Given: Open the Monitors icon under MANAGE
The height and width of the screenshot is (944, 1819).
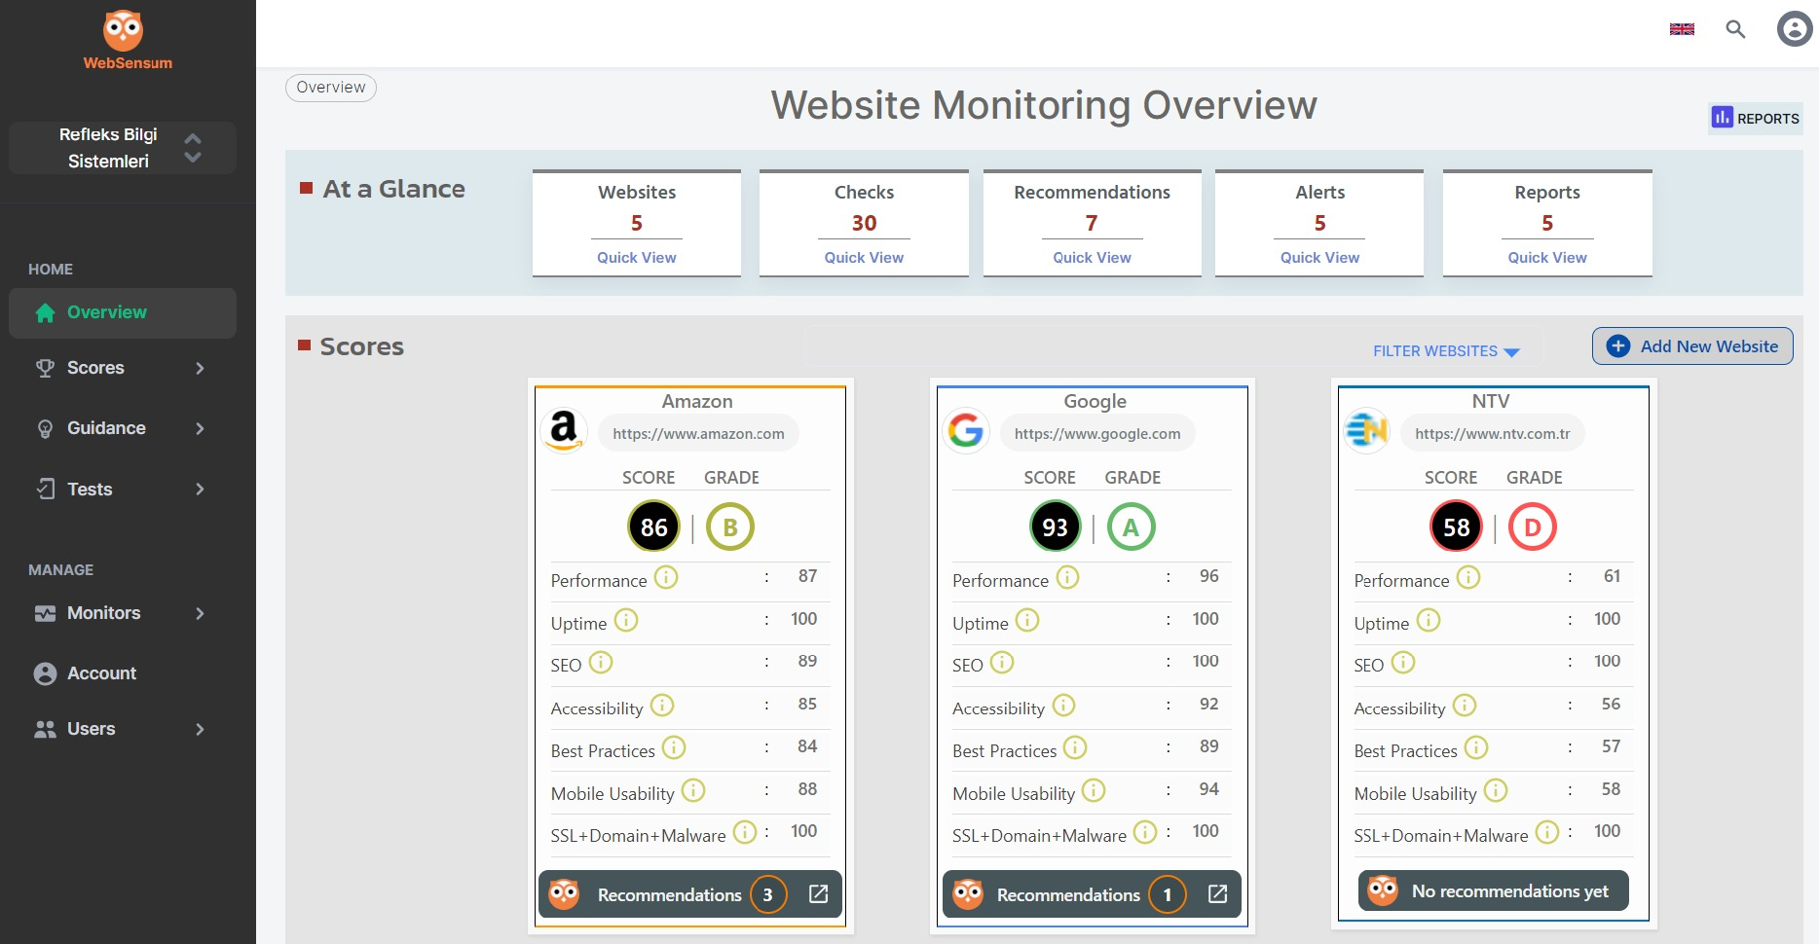Looking at the screenshot, I should pos(45,613).
